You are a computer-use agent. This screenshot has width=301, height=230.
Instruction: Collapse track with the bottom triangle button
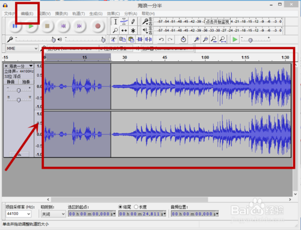pyautogui.click(x=19, y=154)
